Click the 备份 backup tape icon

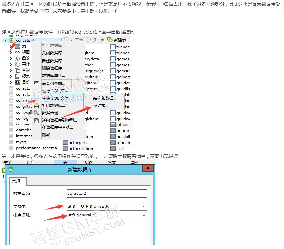click(x=17, y=82)
